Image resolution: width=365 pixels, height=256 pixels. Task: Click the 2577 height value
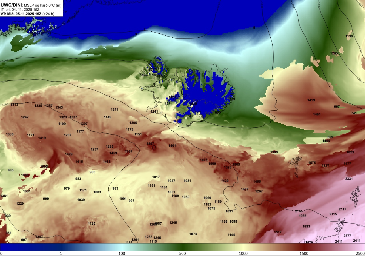[x=347, y=236]
